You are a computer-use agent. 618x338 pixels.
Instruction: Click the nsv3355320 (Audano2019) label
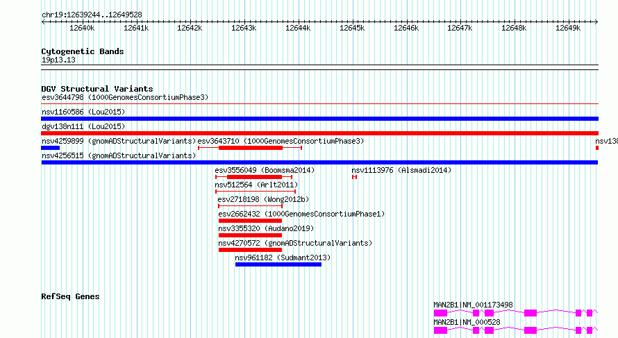(266, 228)
